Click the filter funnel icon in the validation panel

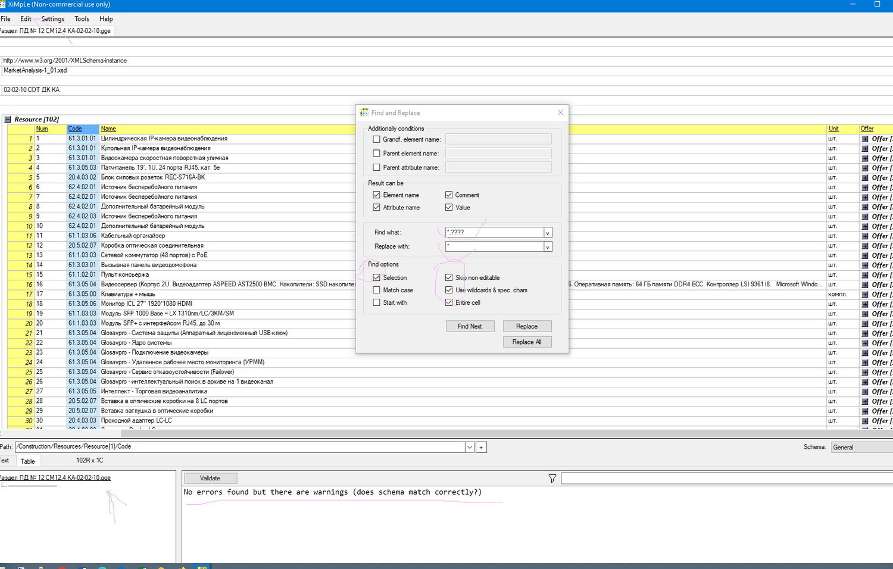tap(552, 479)
